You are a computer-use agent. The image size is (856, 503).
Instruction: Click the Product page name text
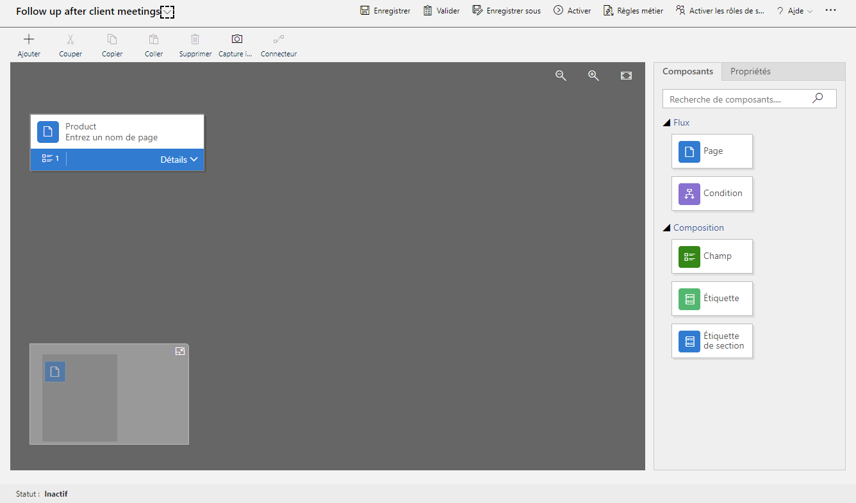tap(81, 126)
